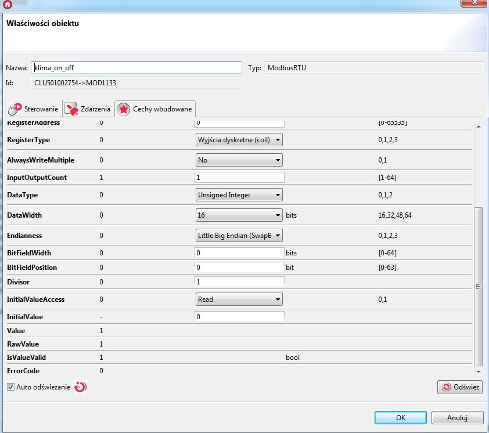Click the Cechy wbudowane star icon
Image resolution: width=489 pixels, height=433 pixels.
[x=123, y=109]
